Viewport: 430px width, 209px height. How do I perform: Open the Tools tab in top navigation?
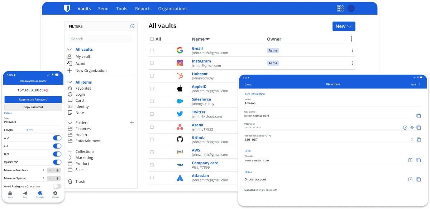coord(121,9)
